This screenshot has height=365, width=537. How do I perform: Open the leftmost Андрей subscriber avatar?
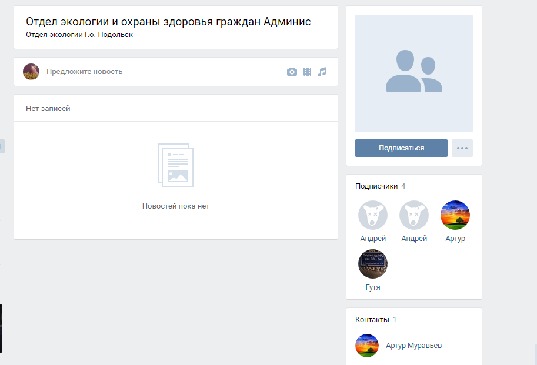coord(373,215)
